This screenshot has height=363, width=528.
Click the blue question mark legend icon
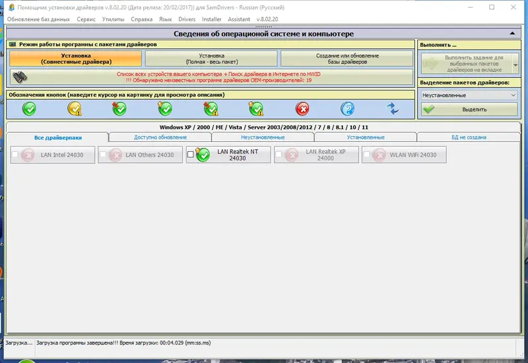click(x=348, y=109)
